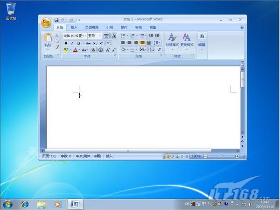Screen dimensions: 280x210
Task: Toggle Italic formatting
Action: [72, 43]
